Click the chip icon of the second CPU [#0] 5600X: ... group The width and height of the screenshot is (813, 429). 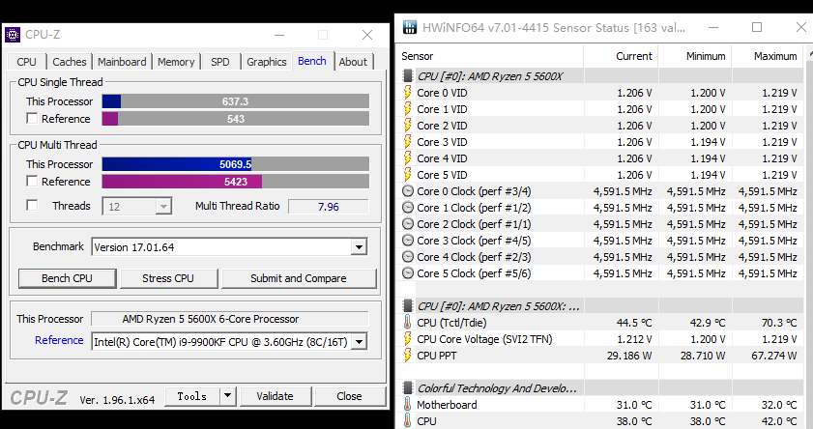click(408, 306)
